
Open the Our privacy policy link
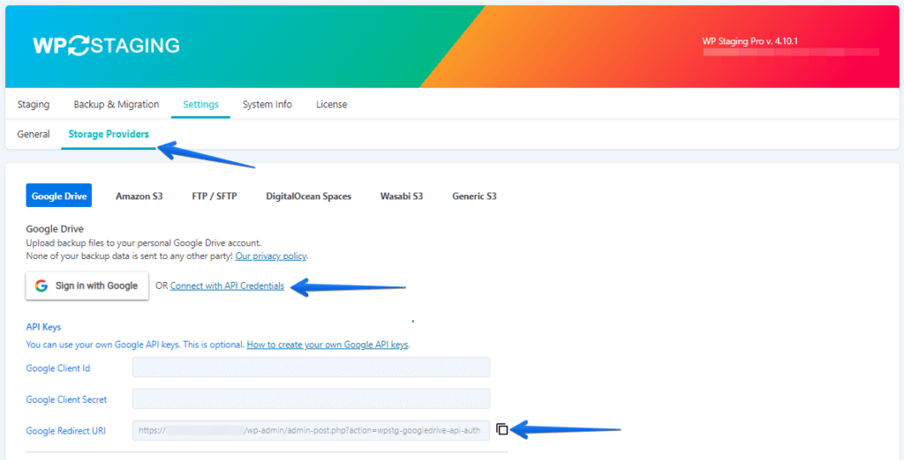click(271, 256)
